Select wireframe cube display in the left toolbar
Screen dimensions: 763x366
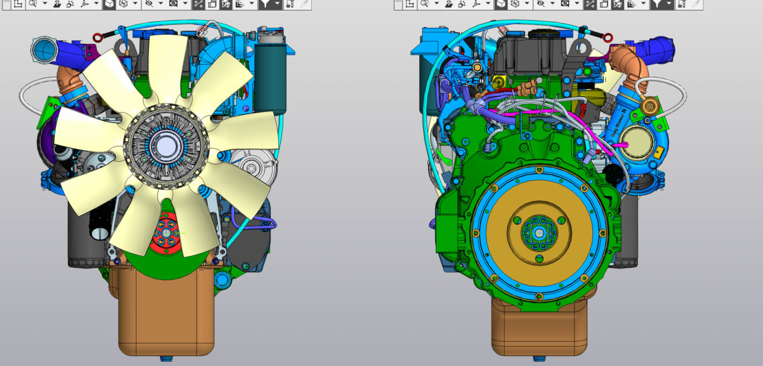tap(124, 4)
